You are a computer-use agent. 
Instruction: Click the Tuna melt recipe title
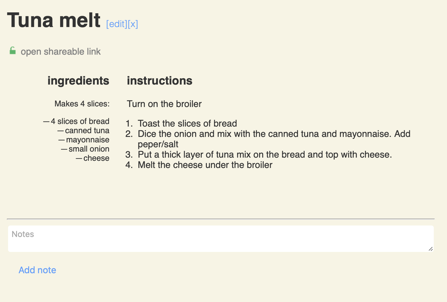point(54,20)
